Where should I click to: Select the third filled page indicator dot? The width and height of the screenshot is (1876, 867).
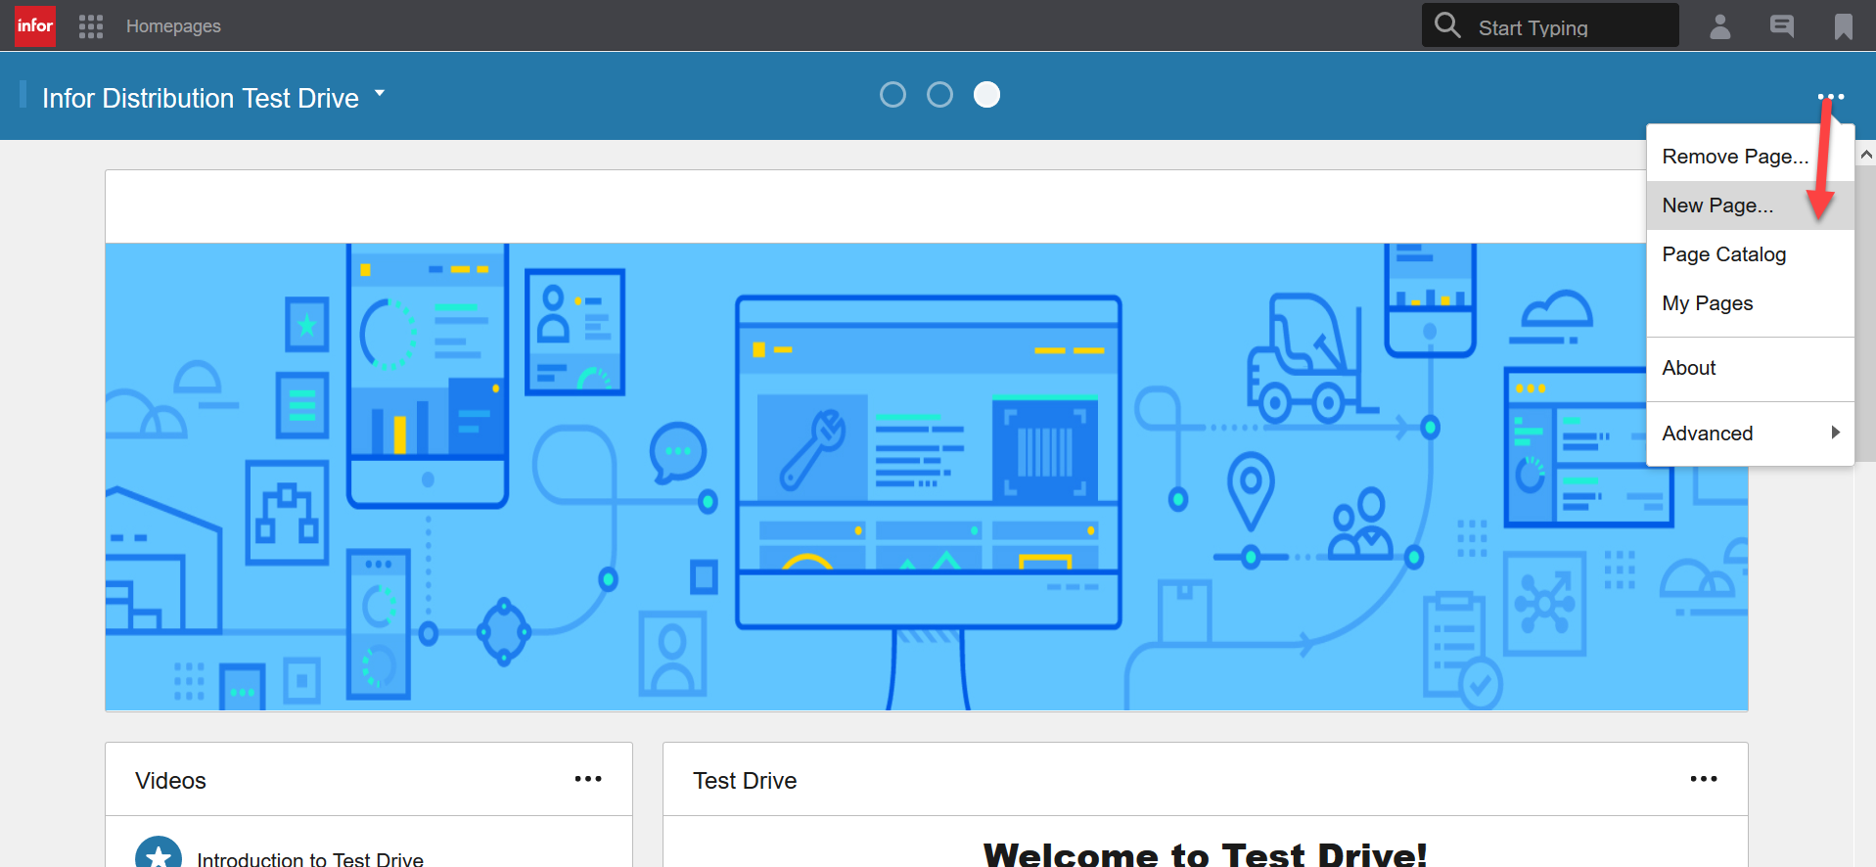(x=986, y=95)
